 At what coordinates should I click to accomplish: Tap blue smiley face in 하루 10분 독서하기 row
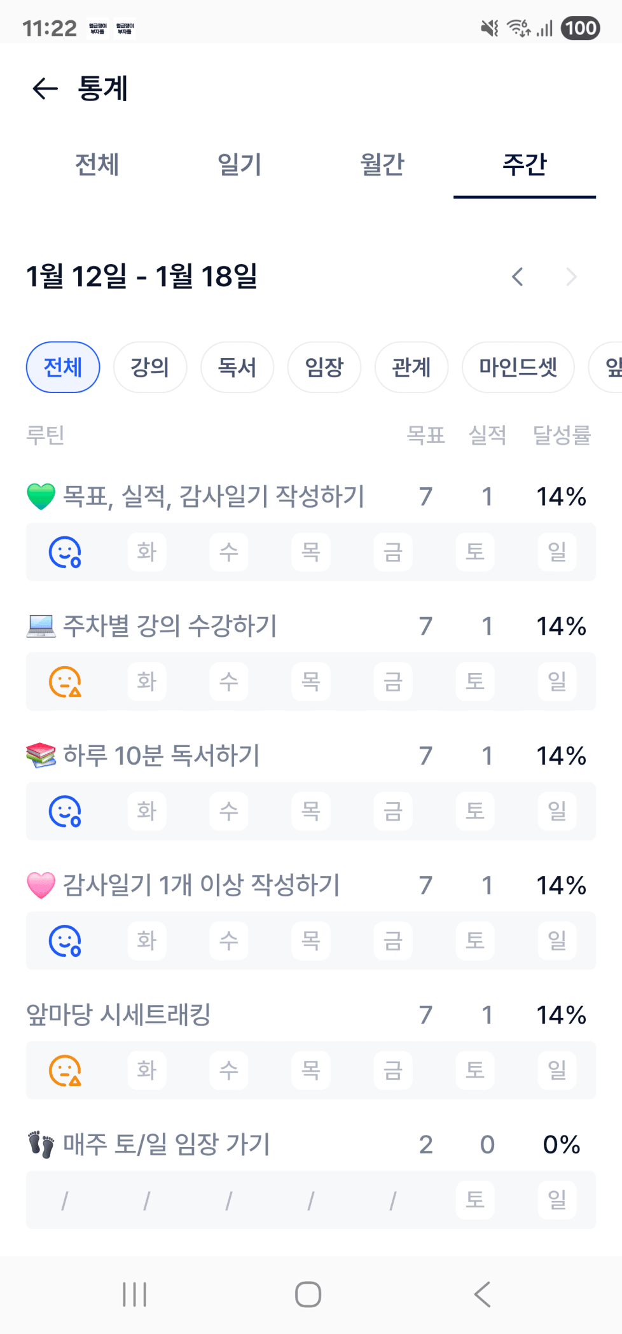pos(65,812)
